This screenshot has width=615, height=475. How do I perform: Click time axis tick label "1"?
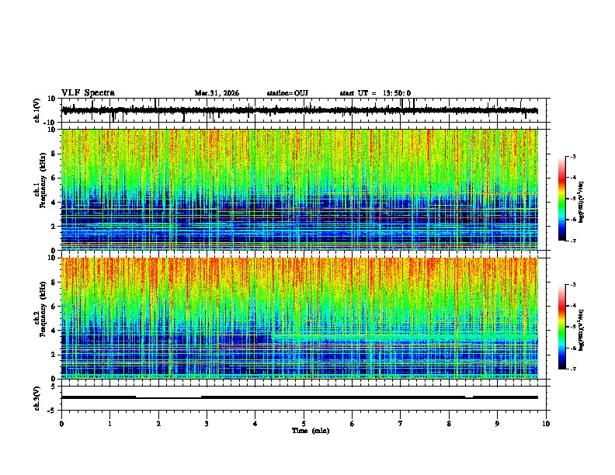(x=109, y=424)
